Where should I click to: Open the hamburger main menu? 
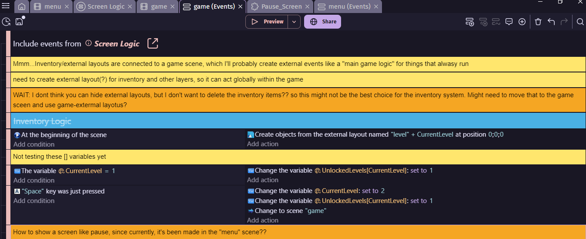click(6, 6)
